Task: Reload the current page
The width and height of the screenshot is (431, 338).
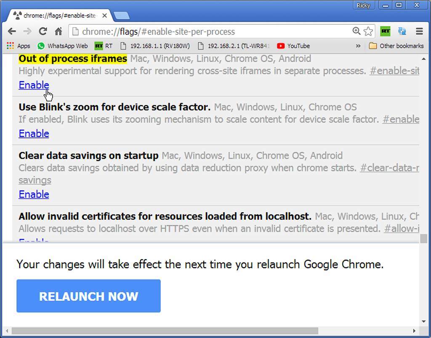Action: [x=43, y=31]
